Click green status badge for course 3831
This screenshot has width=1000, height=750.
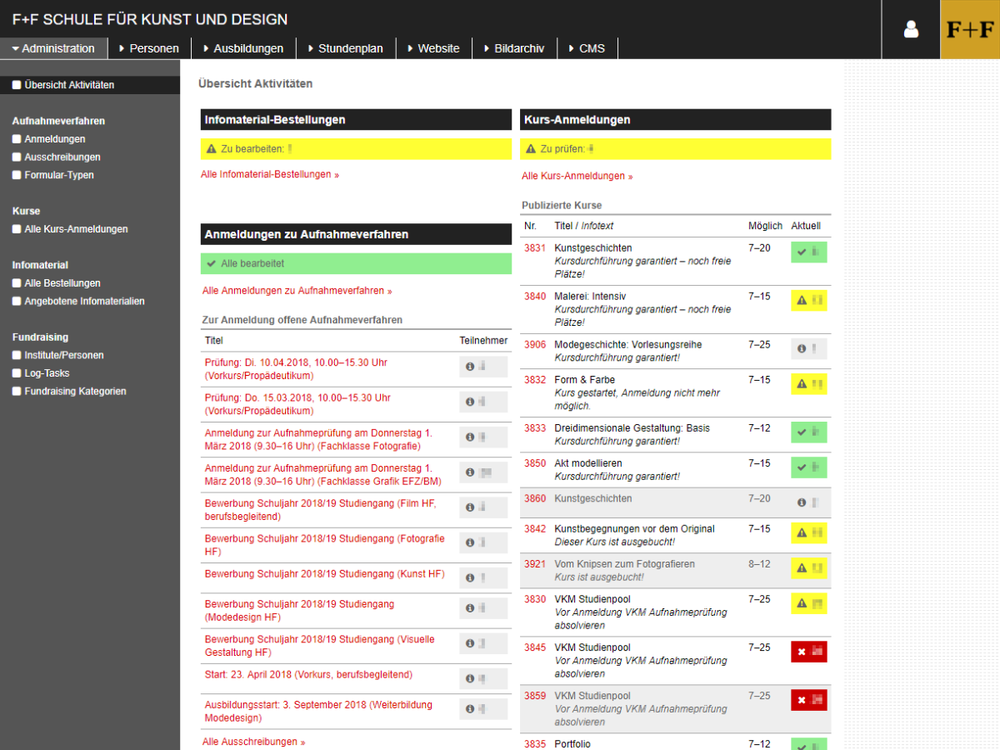pyautogui.click(x=808, y=252)
